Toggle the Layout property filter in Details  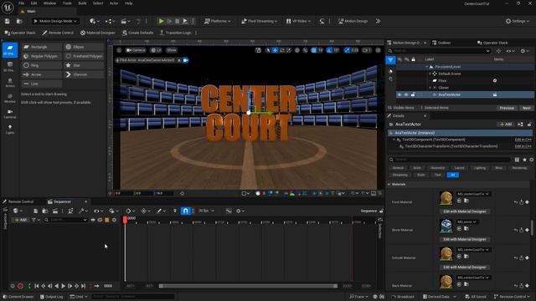[x=459, y=168]
